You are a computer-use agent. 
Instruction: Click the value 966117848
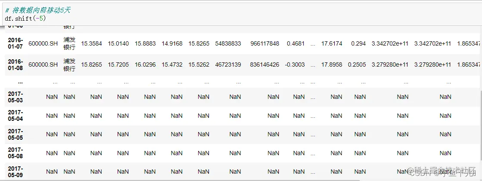coord(264,43)
